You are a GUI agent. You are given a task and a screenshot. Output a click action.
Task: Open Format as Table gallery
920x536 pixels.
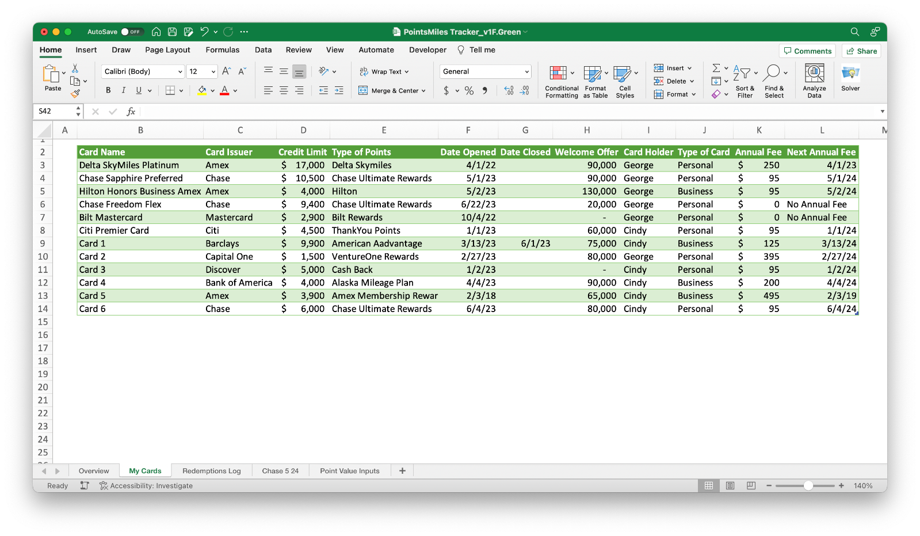[x=595, y=82]
